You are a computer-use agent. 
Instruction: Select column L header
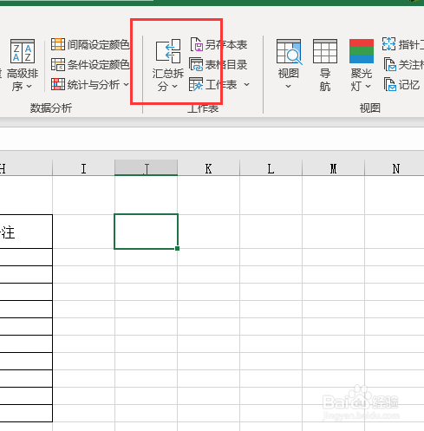[271, 168]
